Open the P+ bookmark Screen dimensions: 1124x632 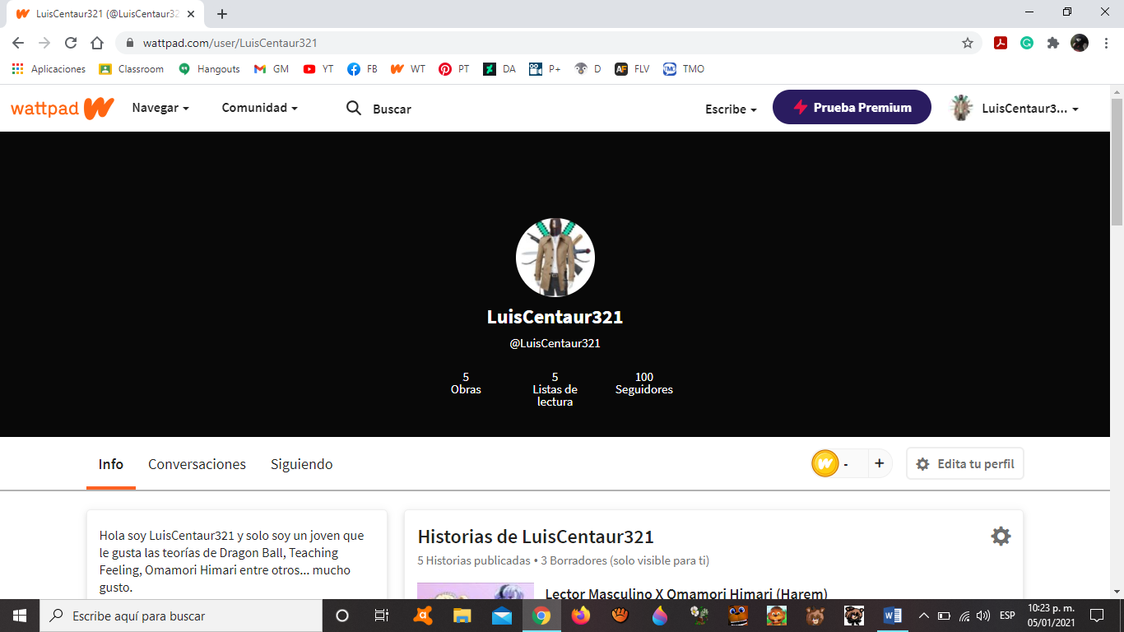click(545, 69)
